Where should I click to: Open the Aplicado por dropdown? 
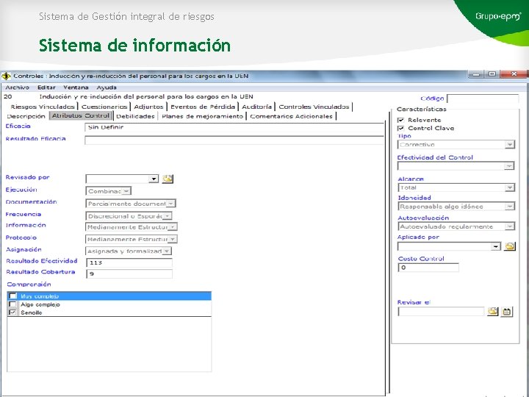[x=496, y=247]
